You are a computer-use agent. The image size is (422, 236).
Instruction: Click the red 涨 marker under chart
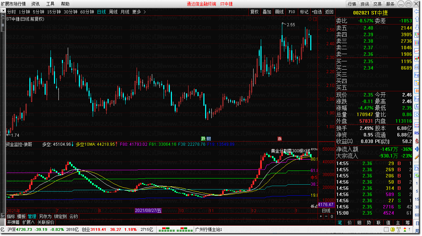coord(279,138)
